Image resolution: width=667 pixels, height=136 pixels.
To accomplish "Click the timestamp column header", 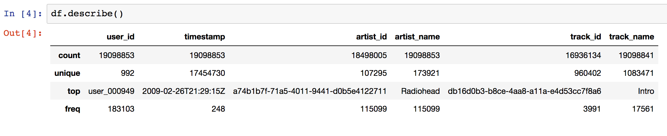I will point(205,37).
